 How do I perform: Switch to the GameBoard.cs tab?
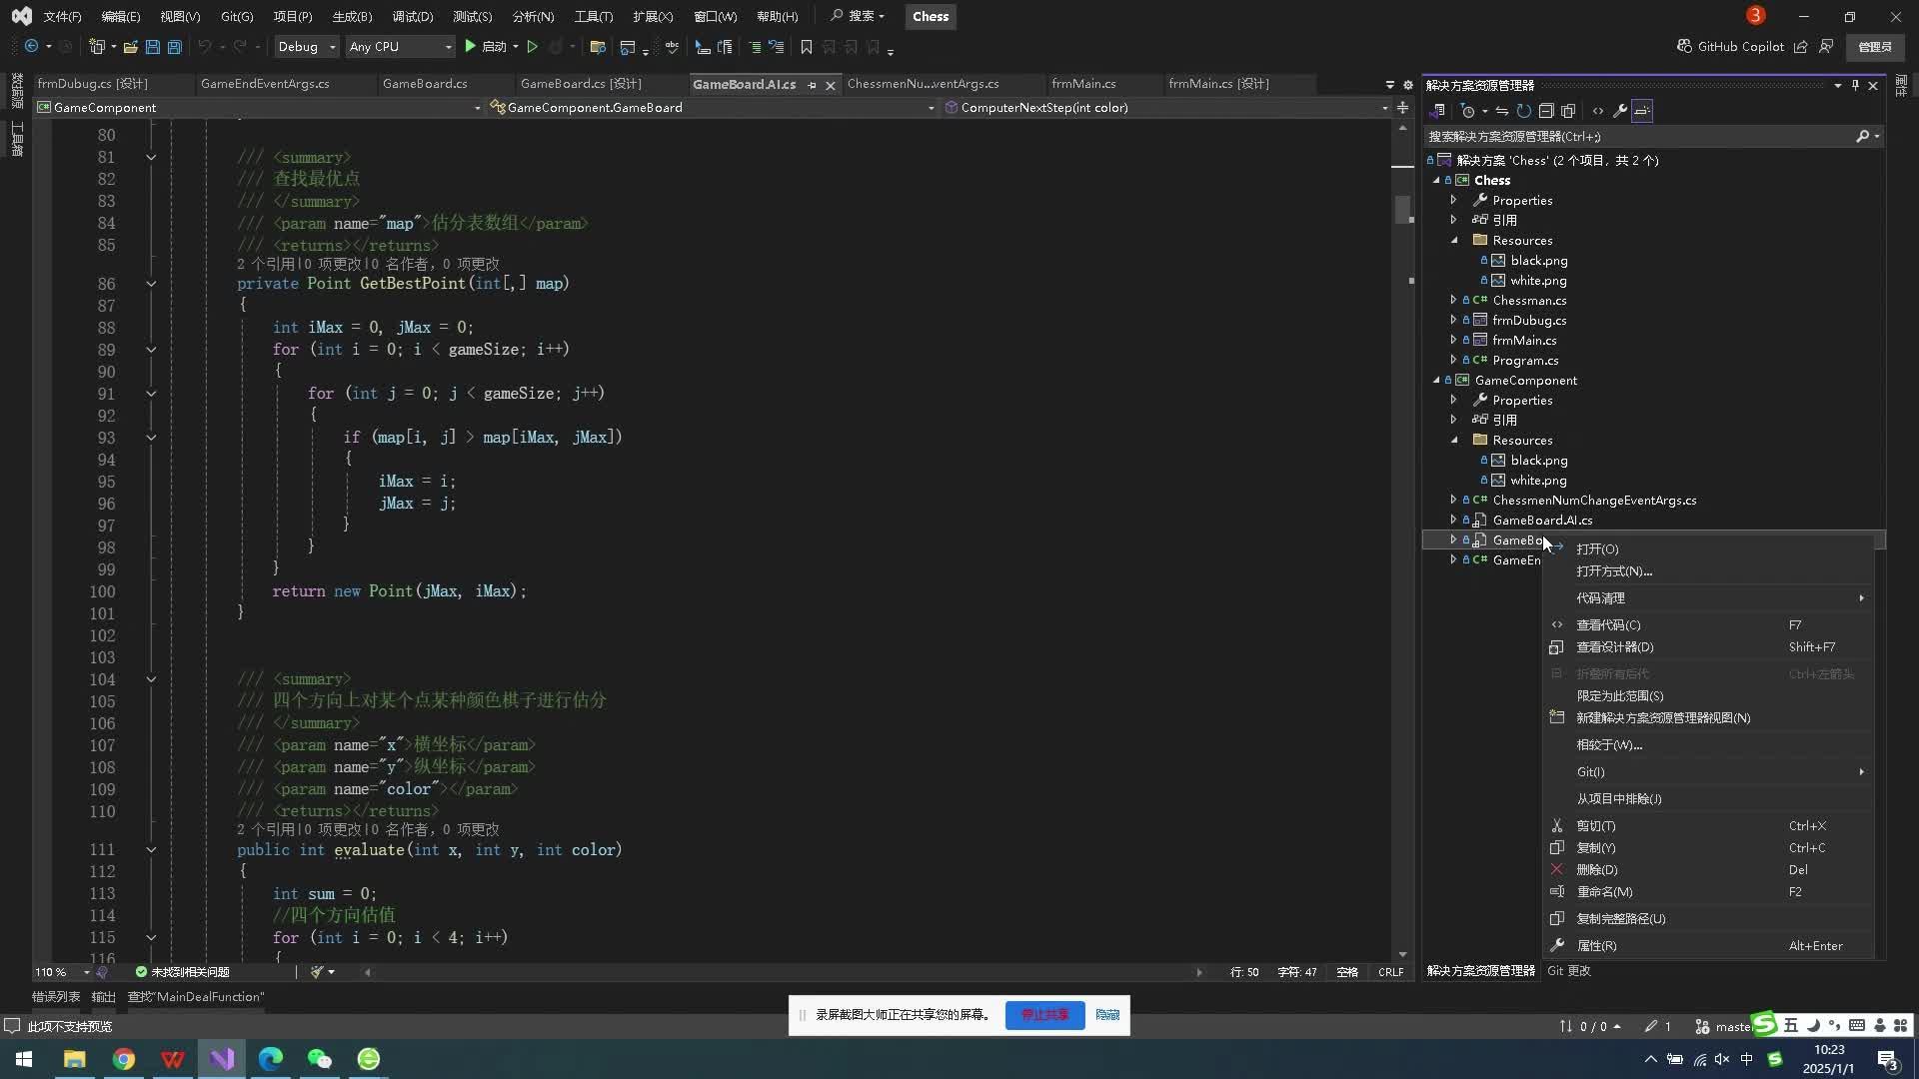(x=428, y=84)
